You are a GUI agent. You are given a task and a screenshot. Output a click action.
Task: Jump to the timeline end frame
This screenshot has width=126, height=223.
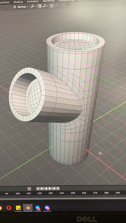click(58, 189)
